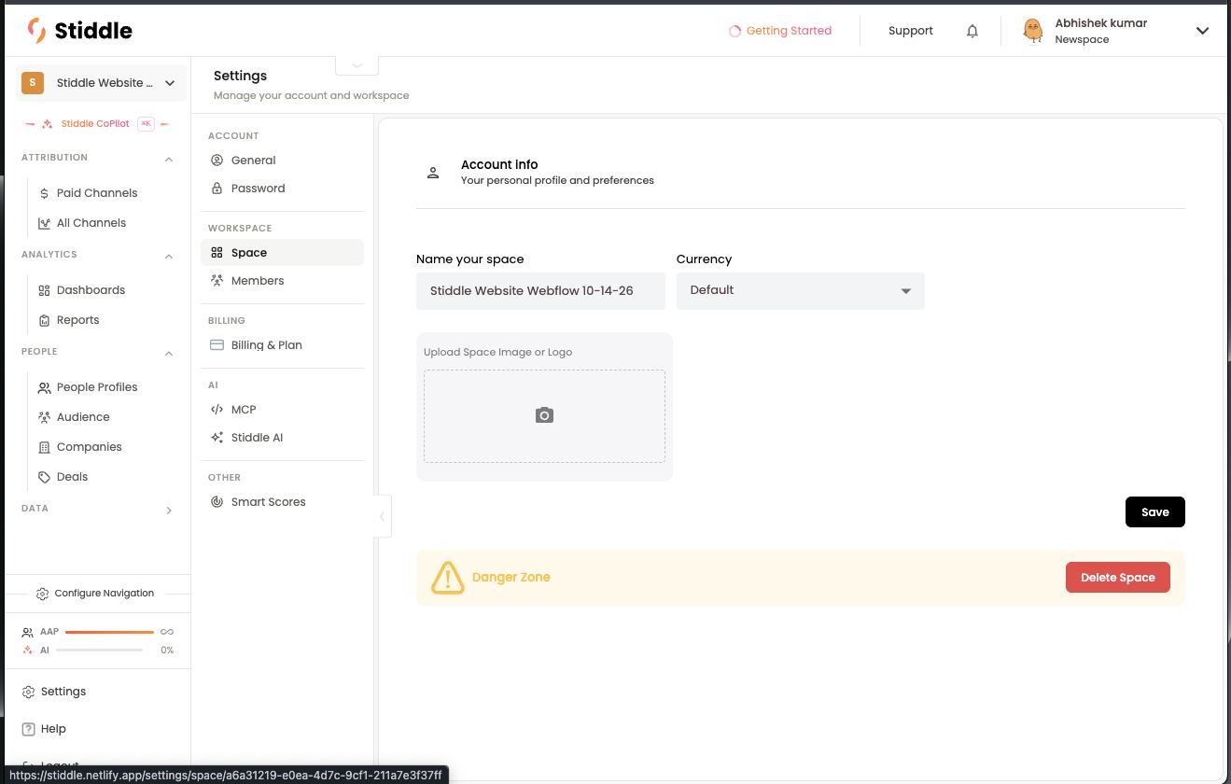Open People Profiles

[x=97, y=387]
